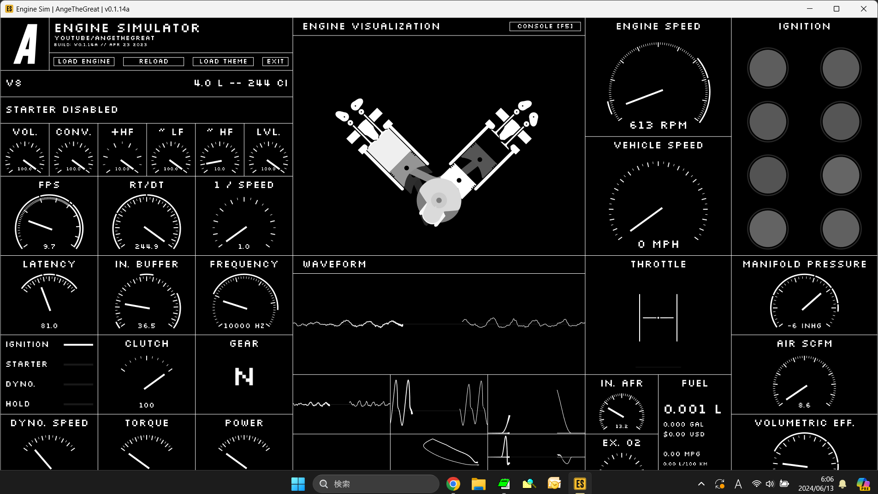Click the LOAD ENGINE button

83,61
